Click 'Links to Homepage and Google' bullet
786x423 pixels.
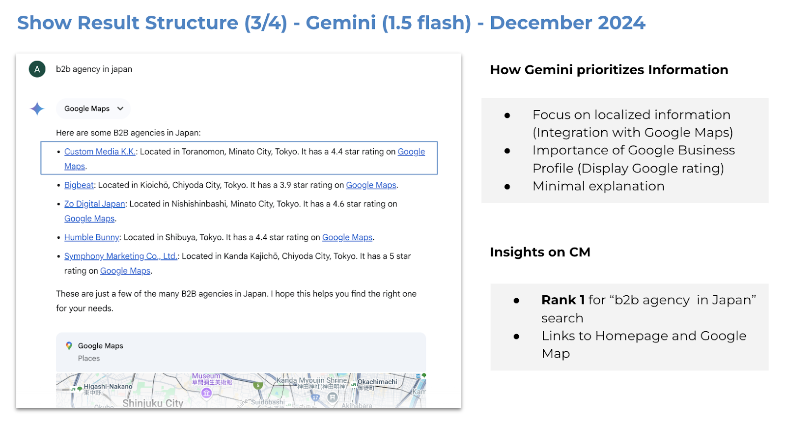coord(644,336)
